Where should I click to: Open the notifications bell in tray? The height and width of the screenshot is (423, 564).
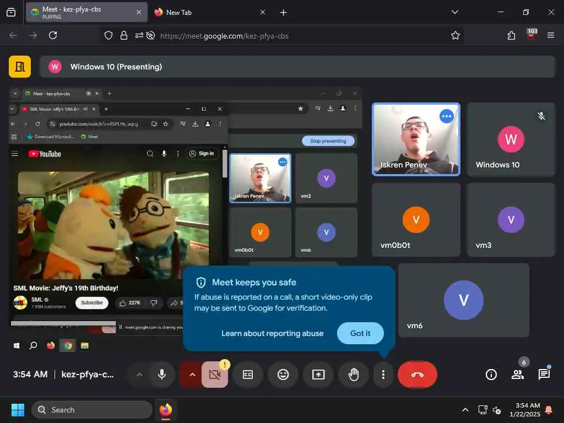549,410
